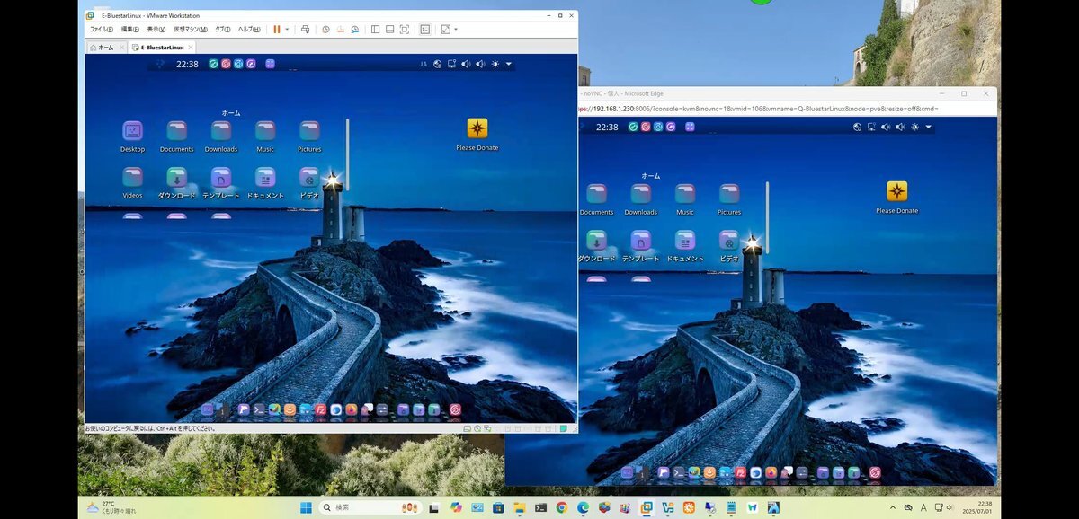Viewport: 1079px width, 519px height.
Task: Open the 編集 menu in VMware Workstation
Action: click(x=129, y=30)
